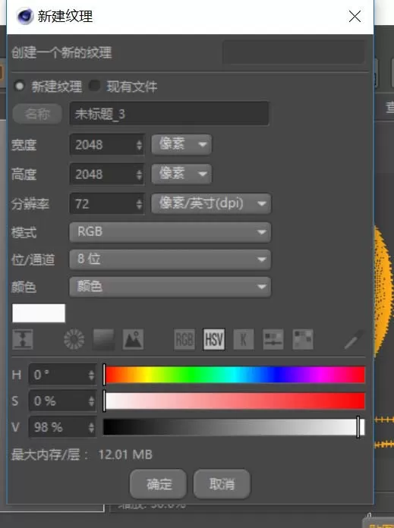Click the 名称 button
This screenshot has height=528, width=394.
tap(37, 114)
